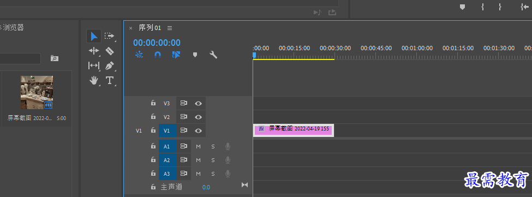Hide track V1 output eye
The width and height of the screenshot is (532, 197).
199,130
